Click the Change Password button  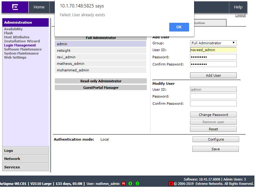coord(213,115)
